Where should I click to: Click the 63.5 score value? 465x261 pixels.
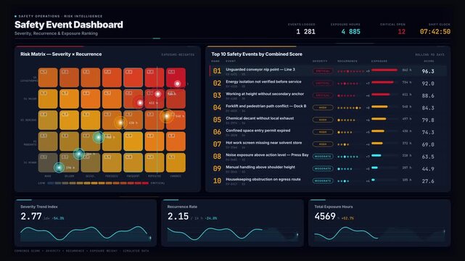[x=428, y=157]
